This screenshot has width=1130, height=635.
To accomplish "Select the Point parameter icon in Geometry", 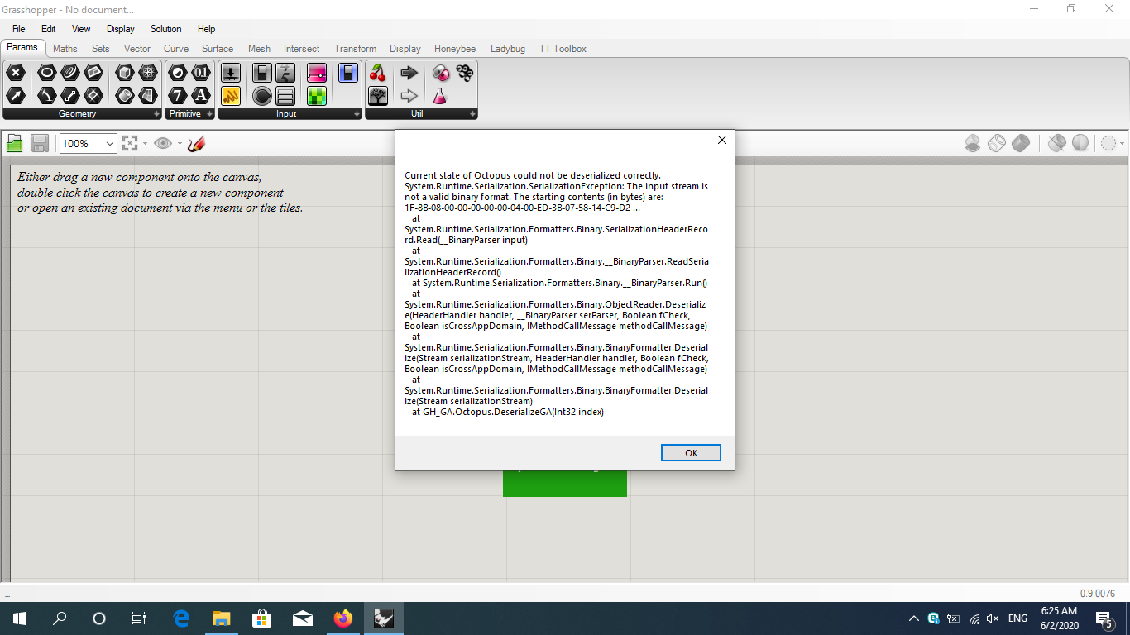I will pos(16,73).
